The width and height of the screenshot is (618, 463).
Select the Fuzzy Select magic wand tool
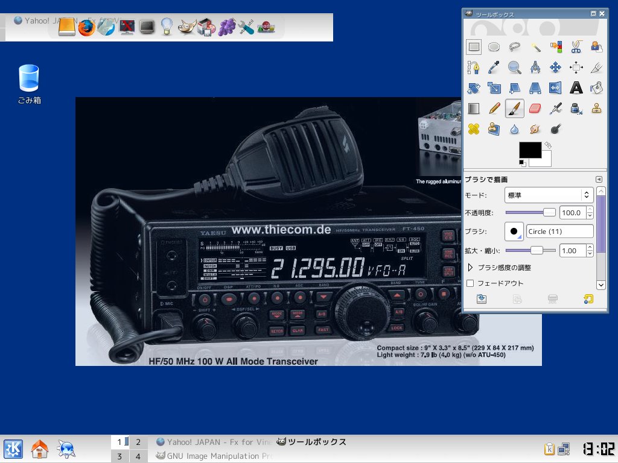pyautogui.click(x=535, y=46)
